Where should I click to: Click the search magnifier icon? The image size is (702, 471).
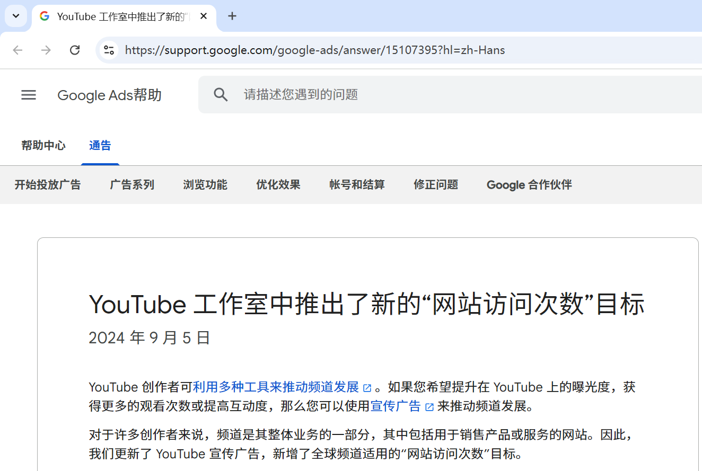coord(221,94)
